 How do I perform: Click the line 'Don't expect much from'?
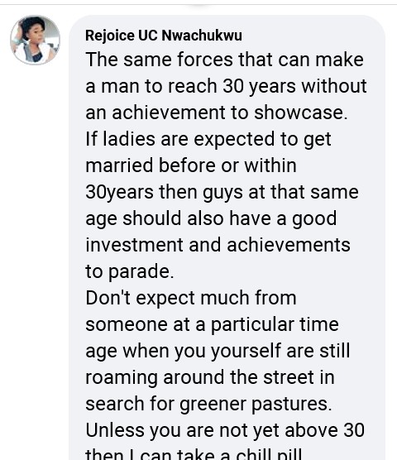pyautogui.click(x=191, y=298)
